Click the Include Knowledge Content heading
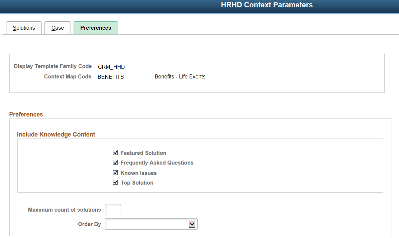Screen dimensions: 399x238 (x=56, y=135)
